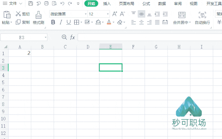Decrease font size with the A- icon

pyautogui.click(x=122, y=14)
